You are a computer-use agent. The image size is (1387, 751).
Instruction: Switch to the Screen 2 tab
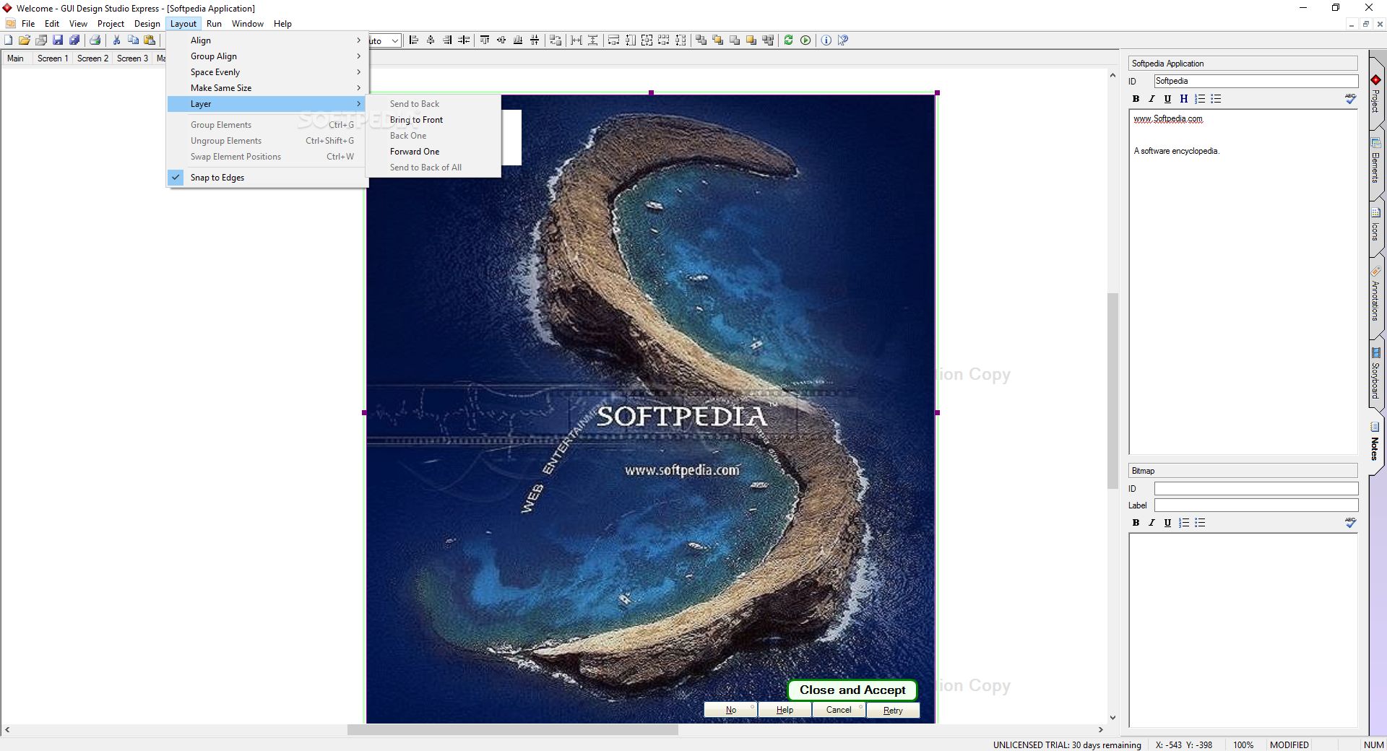[x=92, y=58]
